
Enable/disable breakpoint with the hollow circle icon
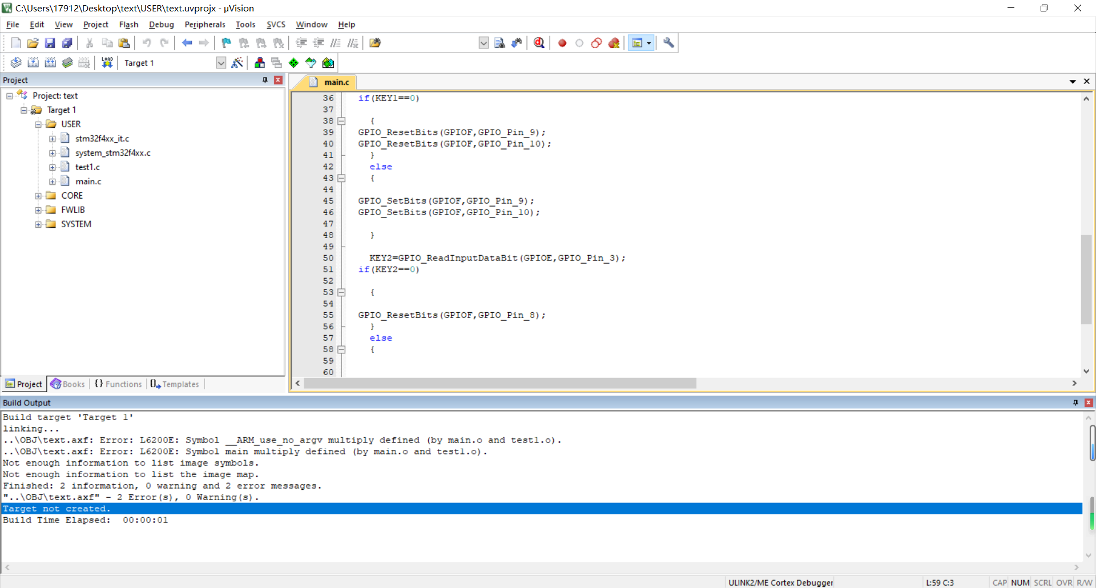579,43
